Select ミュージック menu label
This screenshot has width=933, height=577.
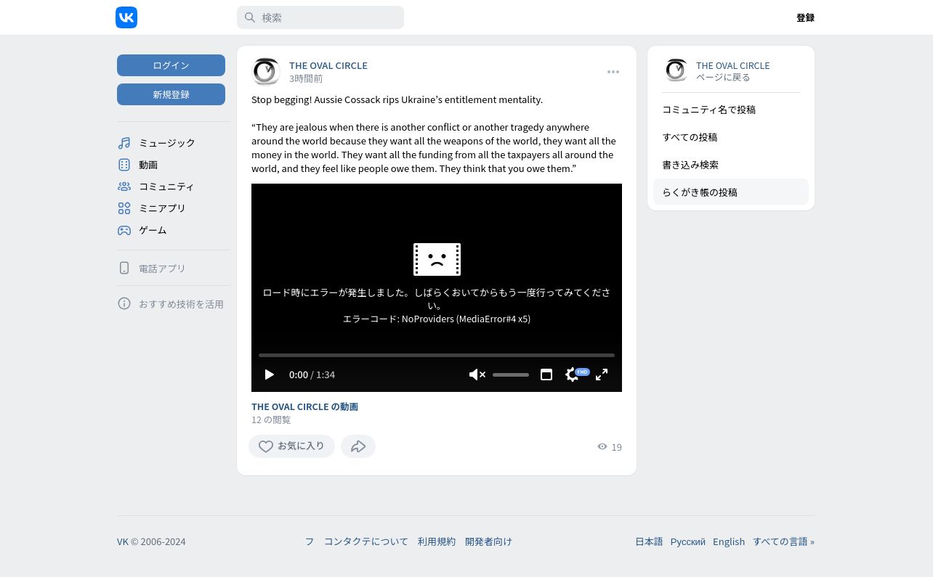[167, 143]
